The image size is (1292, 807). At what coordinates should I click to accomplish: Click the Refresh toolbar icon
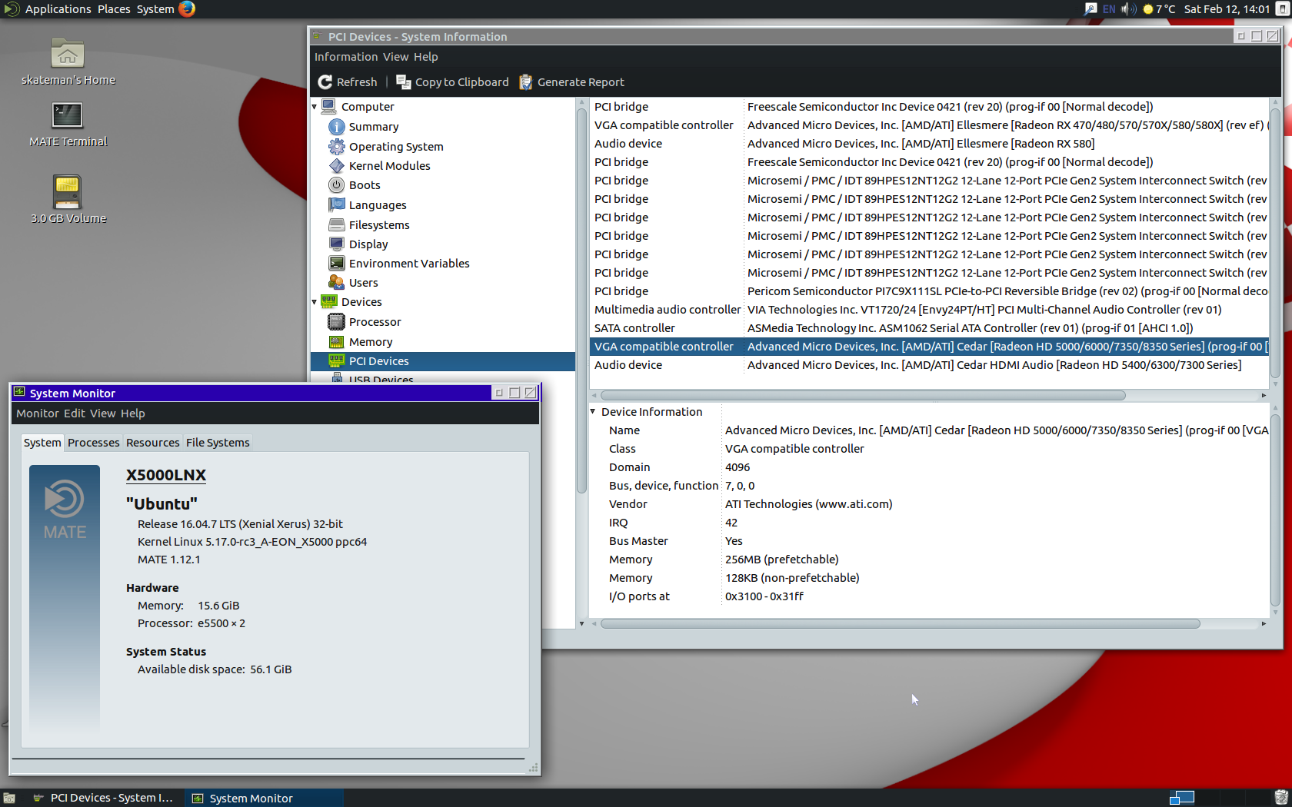[x=325, y=82]
